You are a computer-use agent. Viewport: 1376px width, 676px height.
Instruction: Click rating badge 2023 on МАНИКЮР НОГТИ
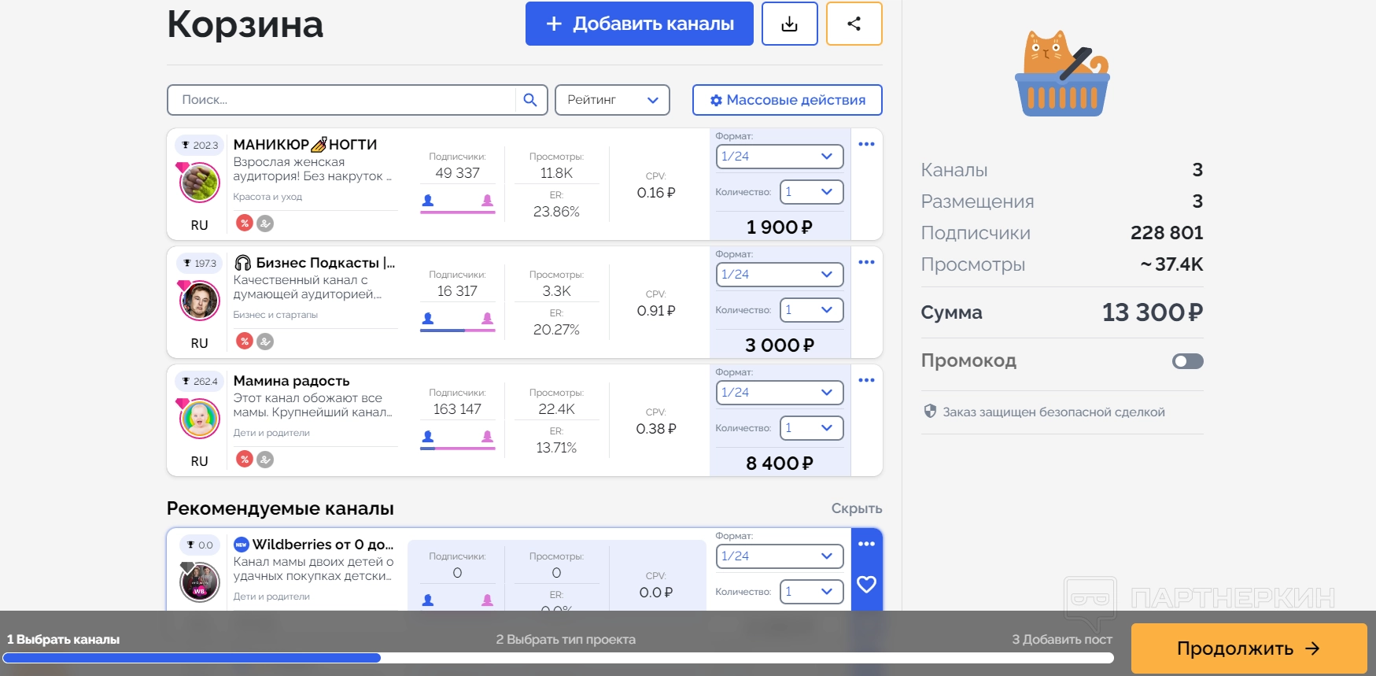200,145
